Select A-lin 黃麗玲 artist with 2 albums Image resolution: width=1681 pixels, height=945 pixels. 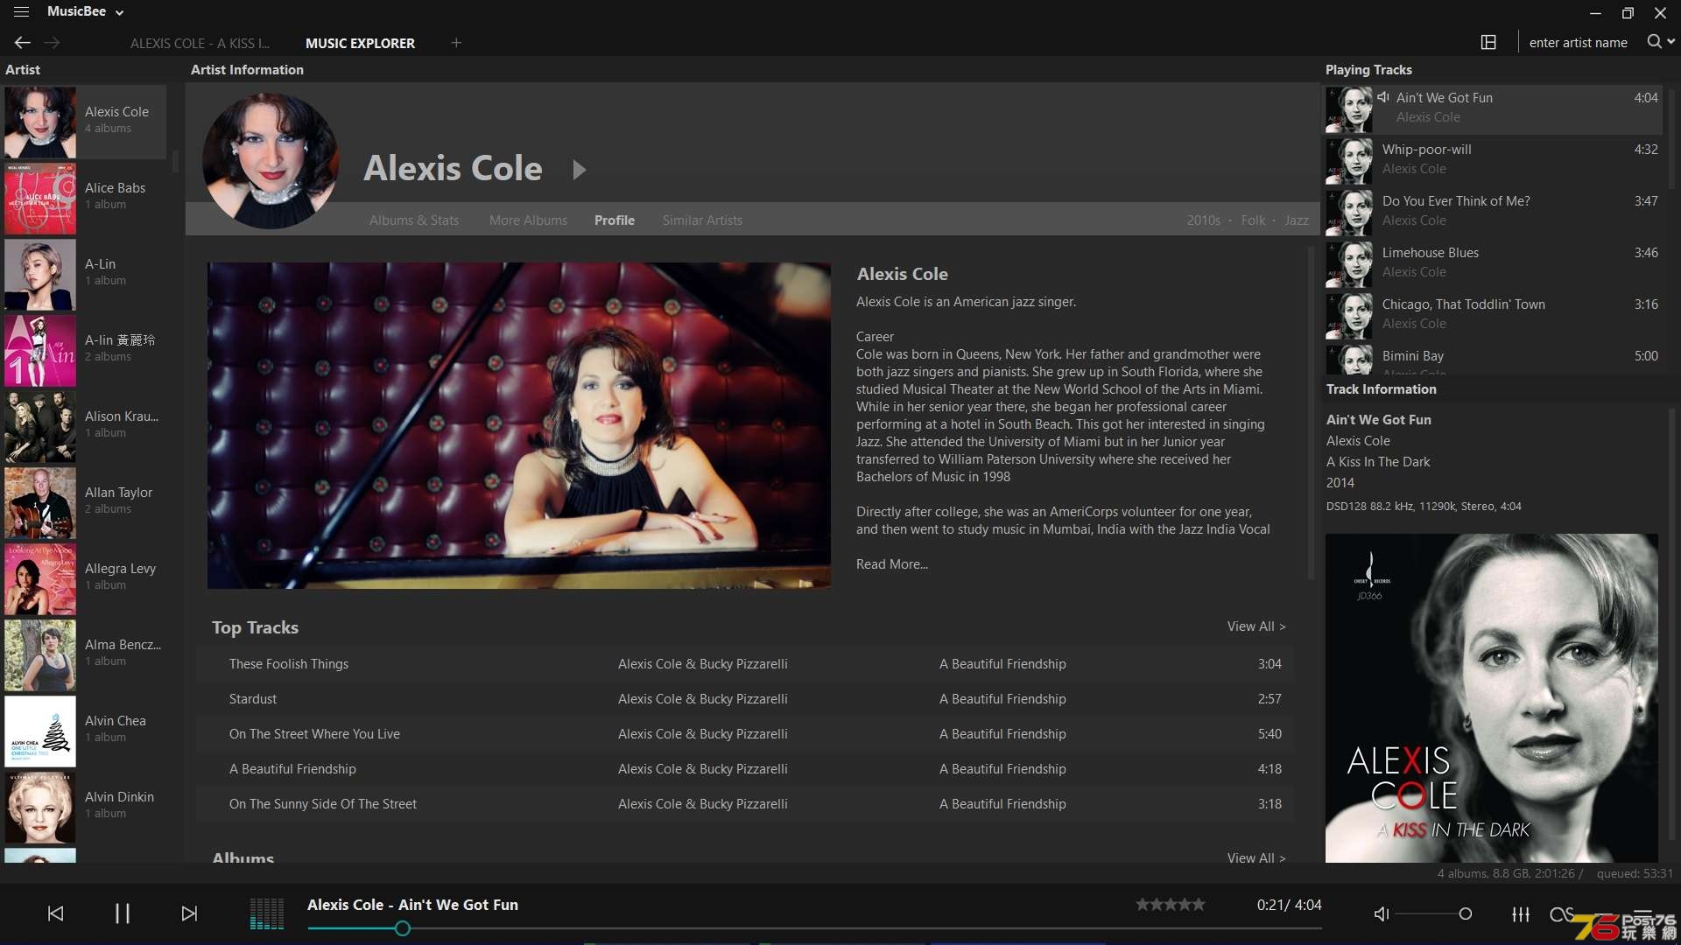[x=85, y=350]
